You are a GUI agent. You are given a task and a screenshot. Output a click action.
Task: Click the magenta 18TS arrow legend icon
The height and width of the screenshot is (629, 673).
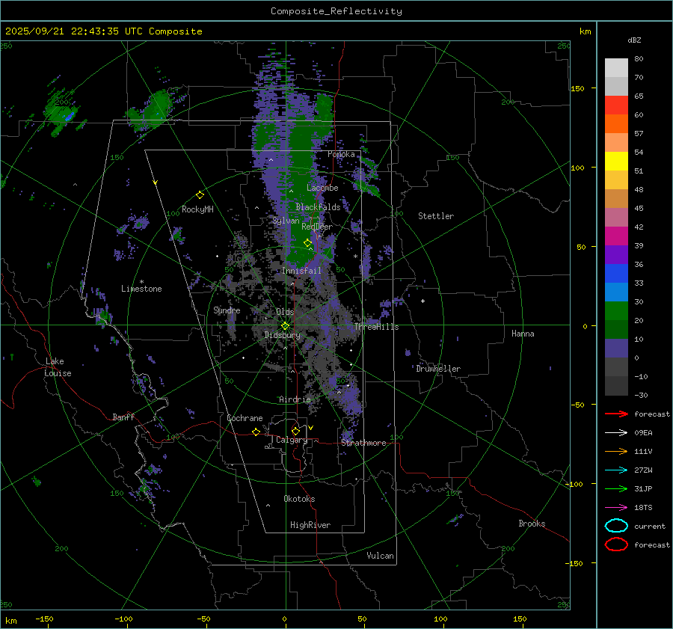tap(615, 507)
